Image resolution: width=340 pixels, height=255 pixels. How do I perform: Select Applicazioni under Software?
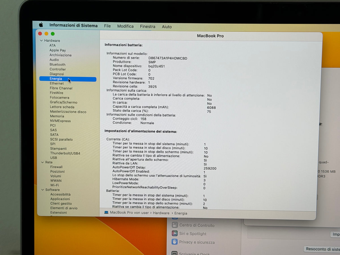tap(60, 199)
